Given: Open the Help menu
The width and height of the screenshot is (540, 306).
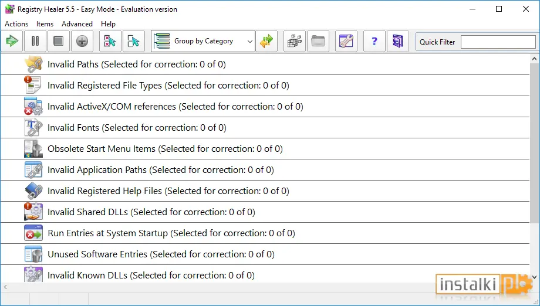Looking at the screenshot, I should pos(108,24).
